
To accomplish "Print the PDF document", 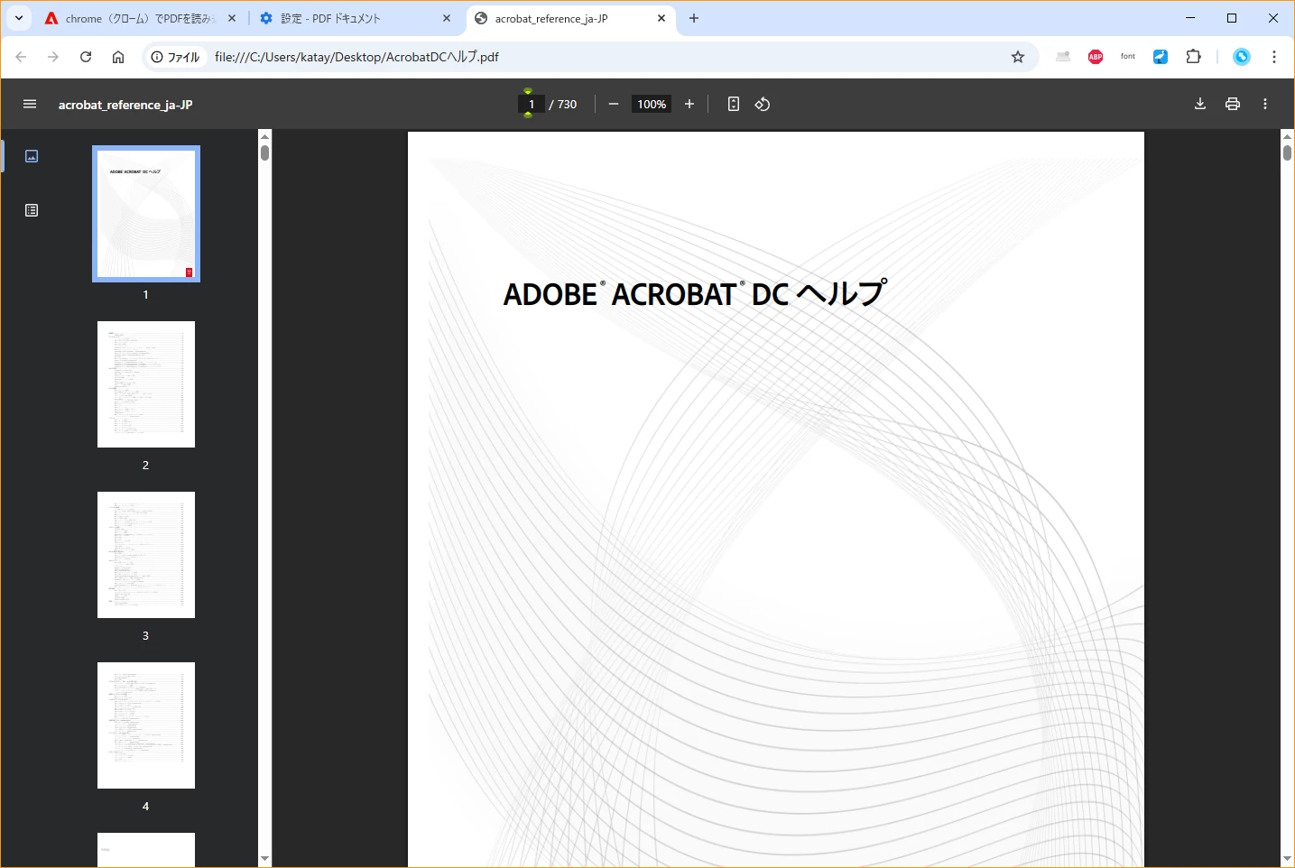I will tap(1233, 104).
